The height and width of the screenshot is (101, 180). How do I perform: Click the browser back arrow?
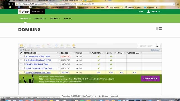pos(2,4)
